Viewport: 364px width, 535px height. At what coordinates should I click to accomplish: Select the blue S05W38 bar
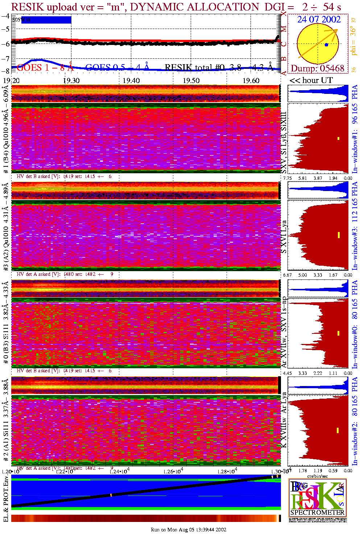click(x=41, y=20)
